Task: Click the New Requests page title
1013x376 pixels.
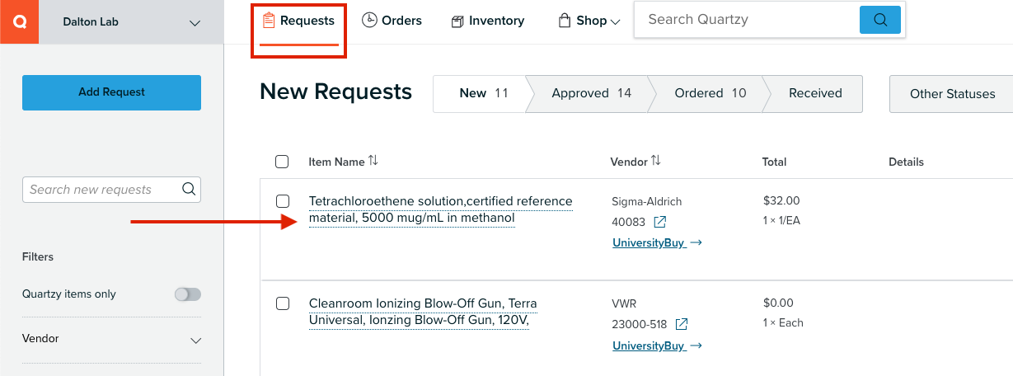Action: coord(335,92)
